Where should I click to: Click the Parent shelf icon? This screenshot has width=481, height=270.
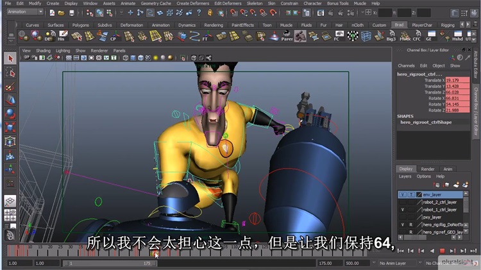point(287,36)
